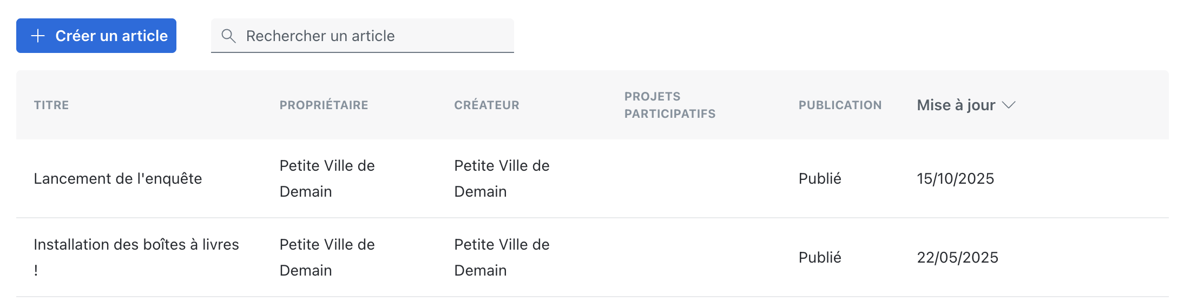The image size is (1184, 308).
Task: Click the PROJETS PARTICIPATIFS column header
Action: (669, 105)
